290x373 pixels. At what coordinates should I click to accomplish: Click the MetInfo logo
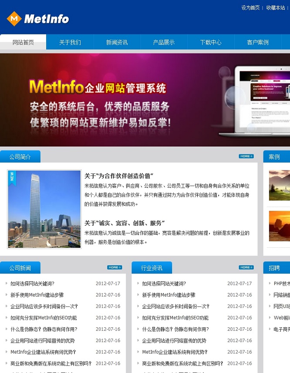[38, 19]
